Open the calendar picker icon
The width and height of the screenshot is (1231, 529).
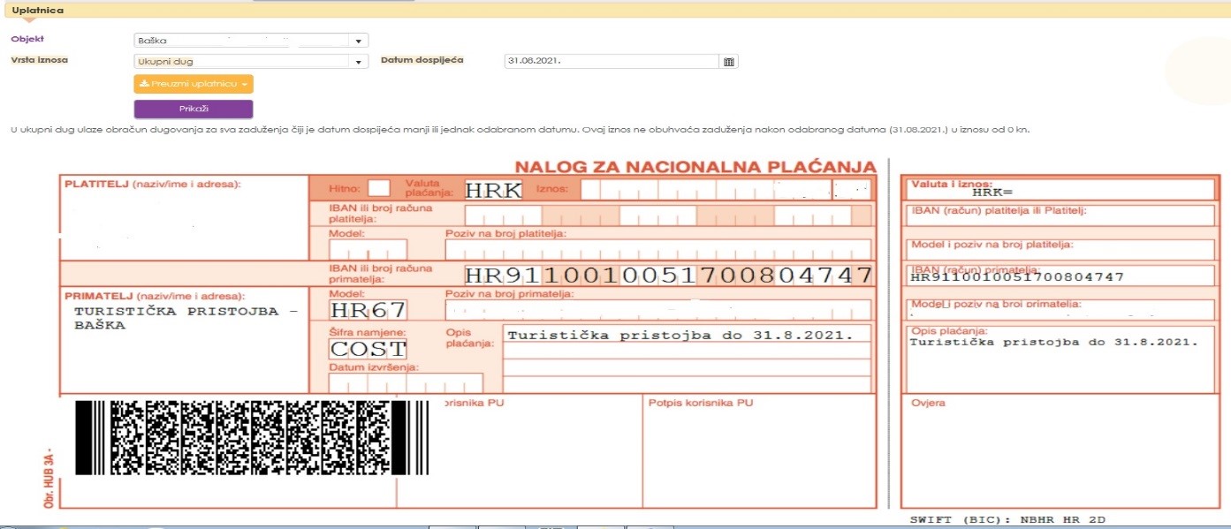coord(730,62)
